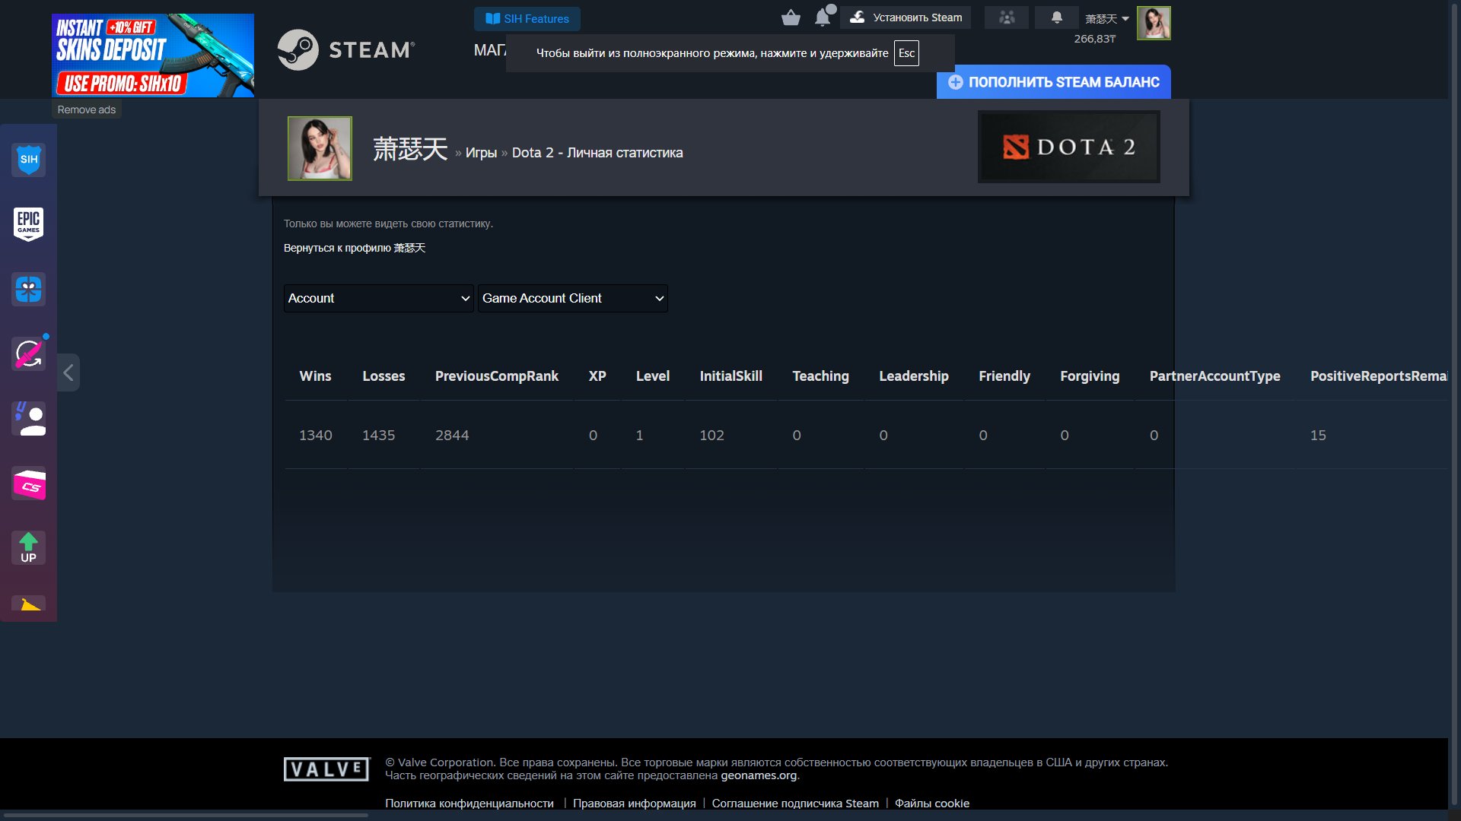Viewport: 1461px width, 821px height.
Task: Click Remove ads
Action: point(87,109)
